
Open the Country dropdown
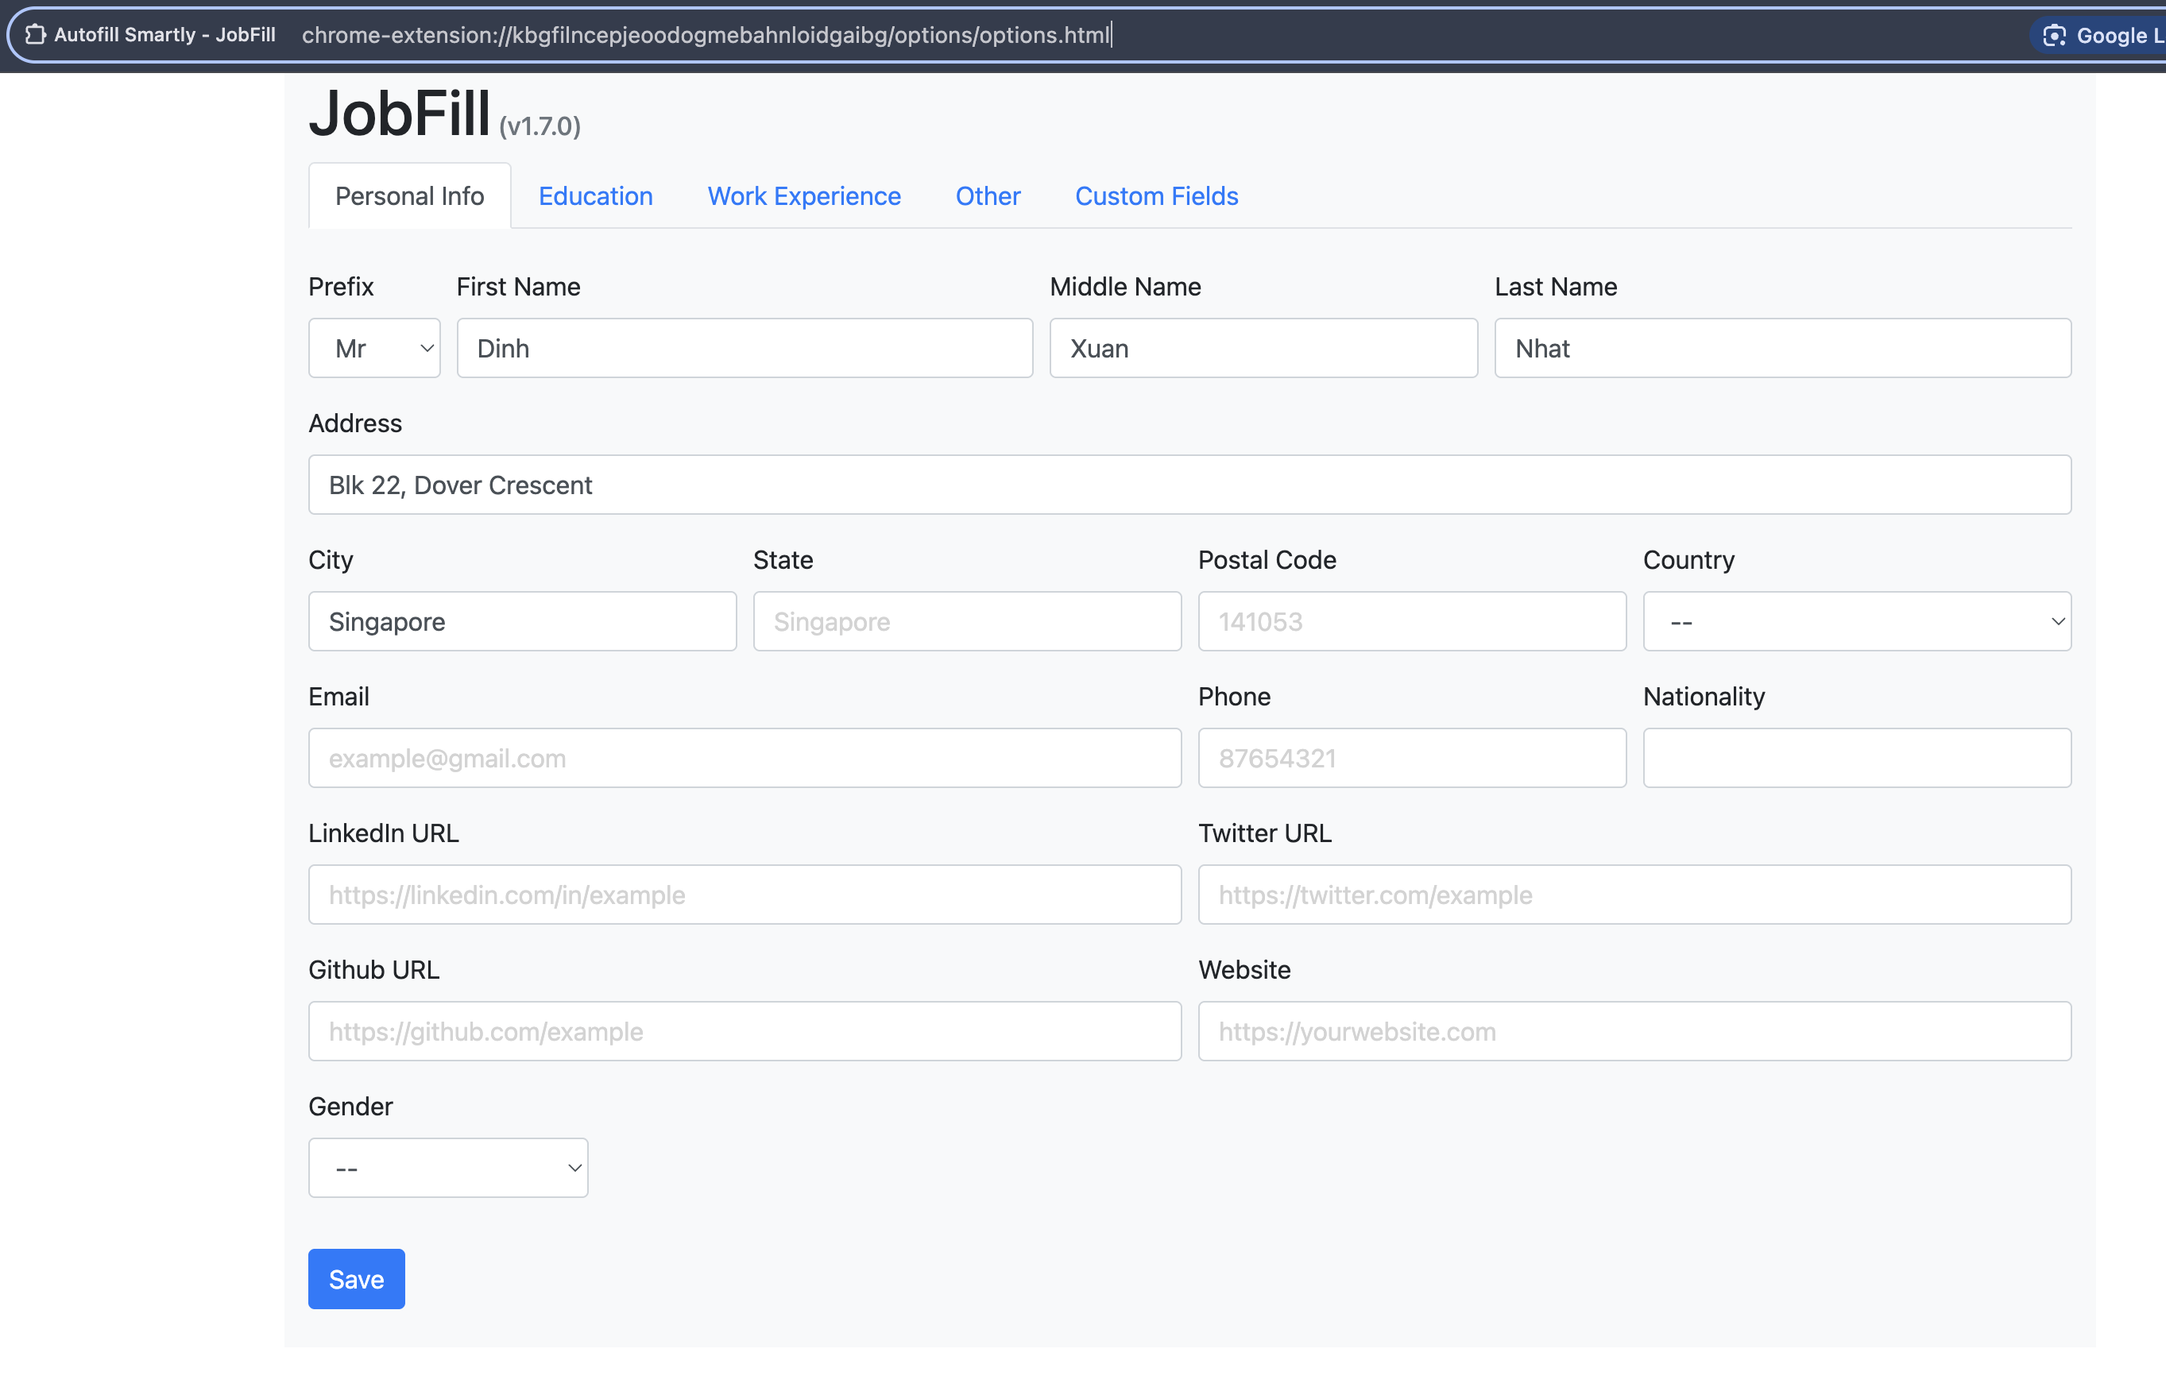pos(1856,621)
